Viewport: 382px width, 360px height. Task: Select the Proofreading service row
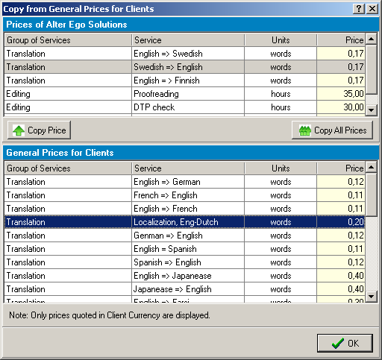tap(184, 94)
